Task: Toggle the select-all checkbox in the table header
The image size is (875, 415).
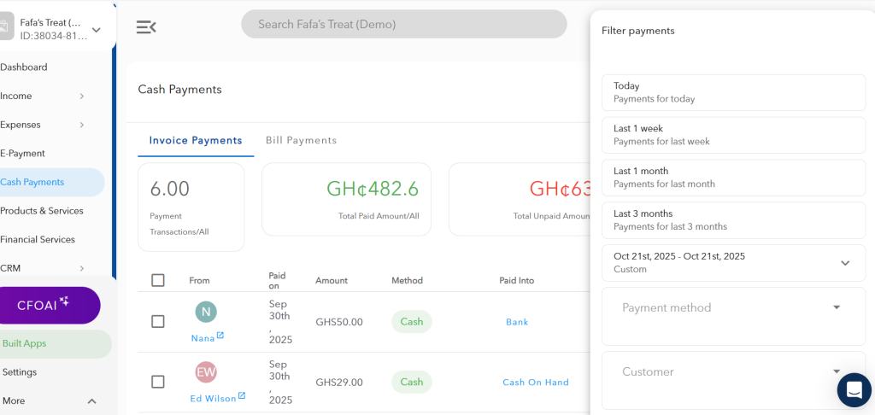Action: [x=158, y=280]
